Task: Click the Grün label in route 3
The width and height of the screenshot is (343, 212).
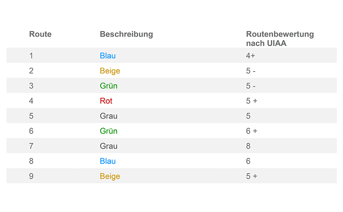Action: click(108, 86)
